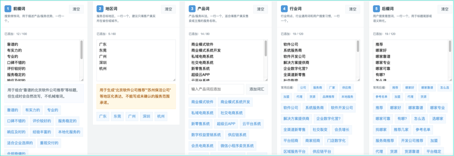Click the 平台稳定 tag chip
The width and height of the screenshot is (454, 156).
pos(434,151)
